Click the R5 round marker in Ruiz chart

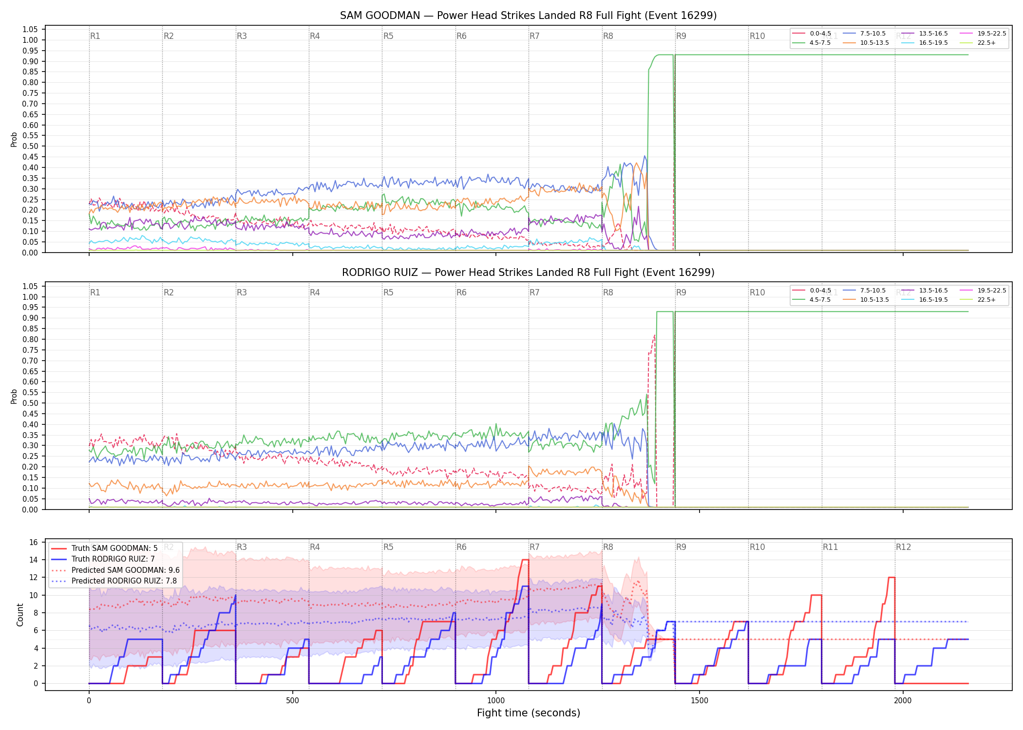(x=388, y=292)
